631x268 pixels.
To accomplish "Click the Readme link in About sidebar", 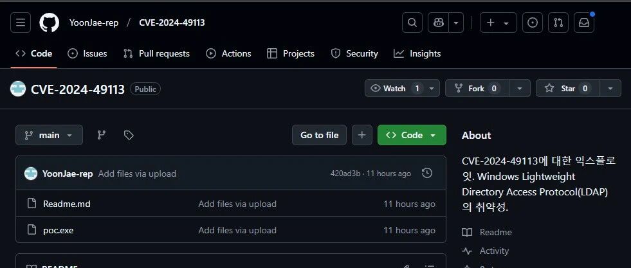I will [x=488, y=232].
